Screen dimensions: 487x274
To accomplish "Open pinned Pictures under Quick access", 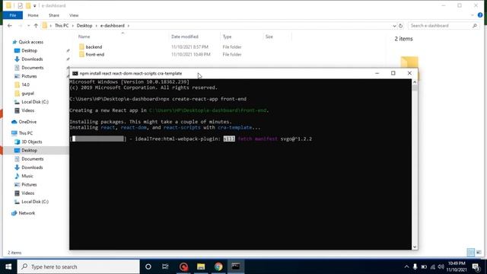I will click(x=29, y=76).
